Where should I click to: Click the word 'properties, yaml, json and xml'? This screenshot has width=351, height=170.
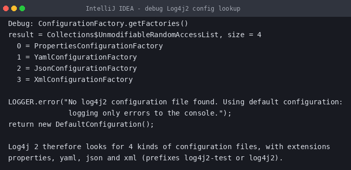point(73,158)
